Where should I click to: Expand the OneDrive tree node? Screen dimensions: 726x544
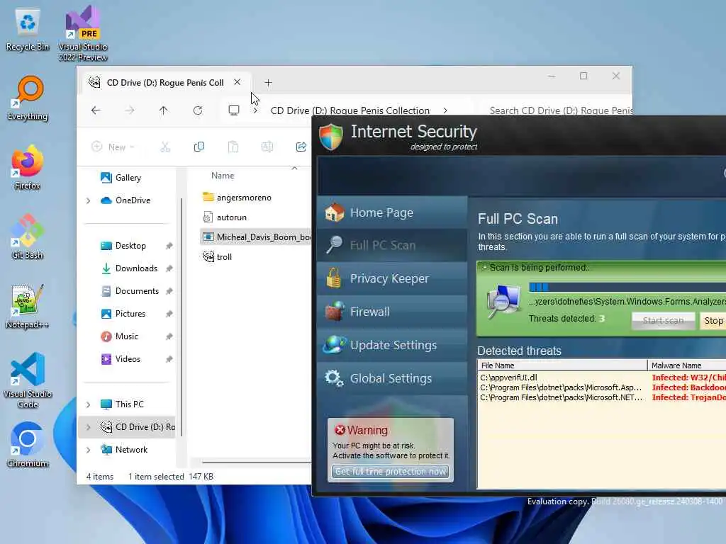click(x=88, y=200)
